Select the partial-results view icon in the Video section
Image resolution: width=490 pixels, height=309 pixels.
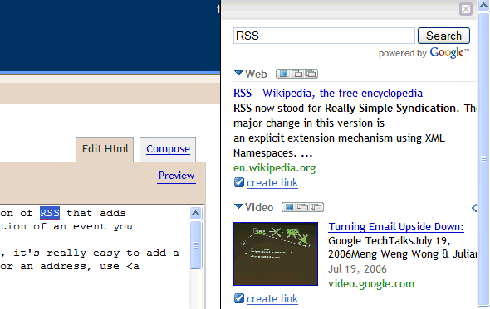click(302, 207)
